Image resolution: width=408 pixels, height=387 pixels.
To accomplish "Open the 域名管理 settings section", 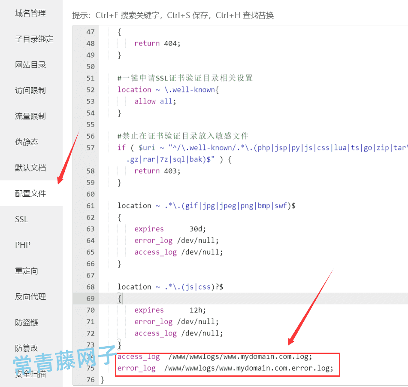I will [x=30, y=13].
